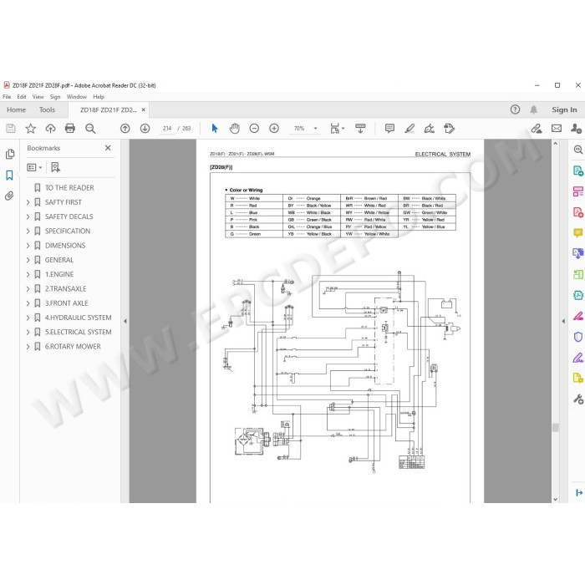Open the Help menu
This screenshot has height=585, width=585.
(x=99, y=97)
